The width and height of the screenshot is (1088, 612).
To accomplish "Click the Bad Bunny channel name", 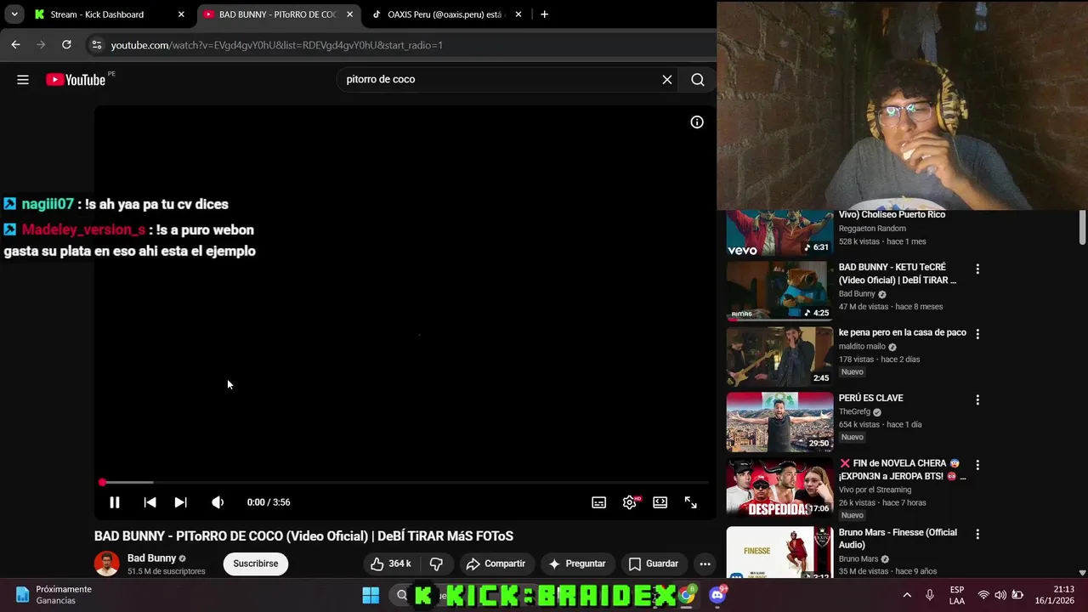I will [151, 558].
